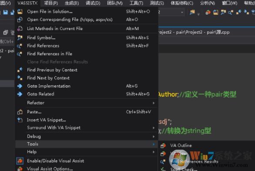
Task: Click the Save floppy disk toolbar icon
Action: pyautogui.click(x=6, y=12)
